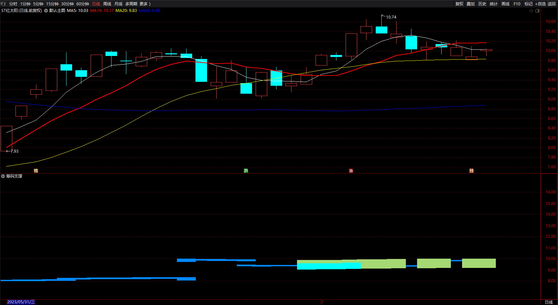Click the red MA10: 10.17 value

102,11
